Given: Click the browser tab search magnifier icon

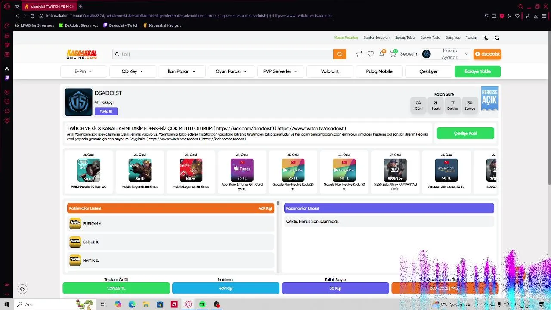Looking at the screenshot, I should click(x=520, y=6).
